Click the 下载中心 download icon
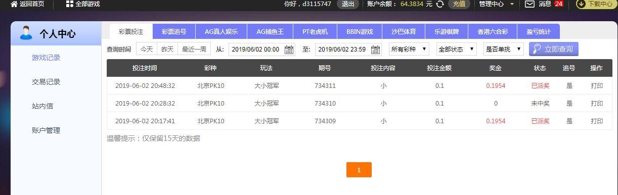Viewport: 618px width, 195px height. point(581,4)
